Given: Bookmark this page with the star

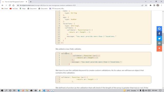Looking at the screenshot, I should [146, 5].
